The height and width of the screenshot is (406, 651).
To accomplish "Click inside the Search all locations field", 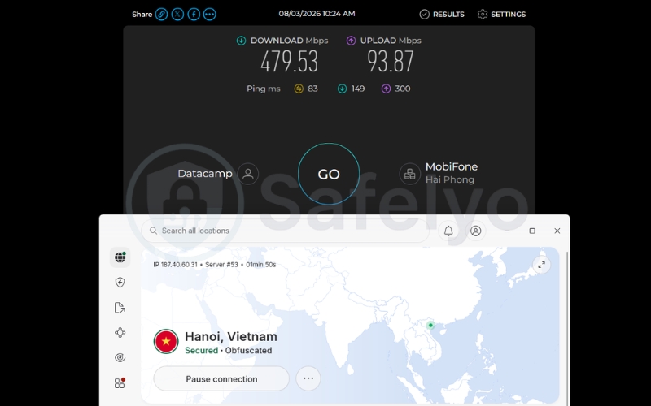I will point(285,231).
